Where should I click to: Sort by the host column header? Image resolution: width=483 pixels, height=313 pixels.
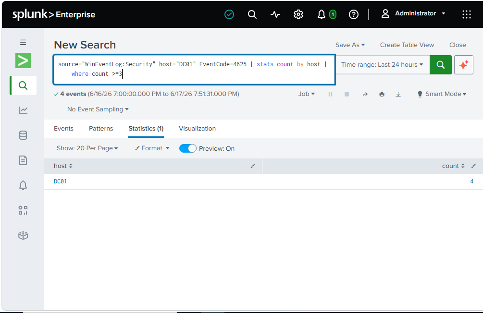(x=63, y=166)
